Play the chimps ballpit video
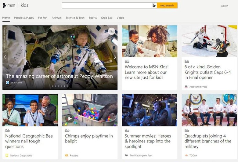238x162 pixels. (70, 119)
